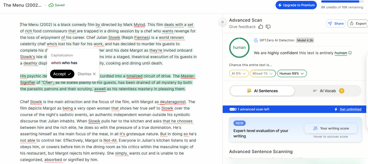Viewport: 368px width, 164px height.
Task: Click the underlined word Mylod
Action: pos(139,25)
